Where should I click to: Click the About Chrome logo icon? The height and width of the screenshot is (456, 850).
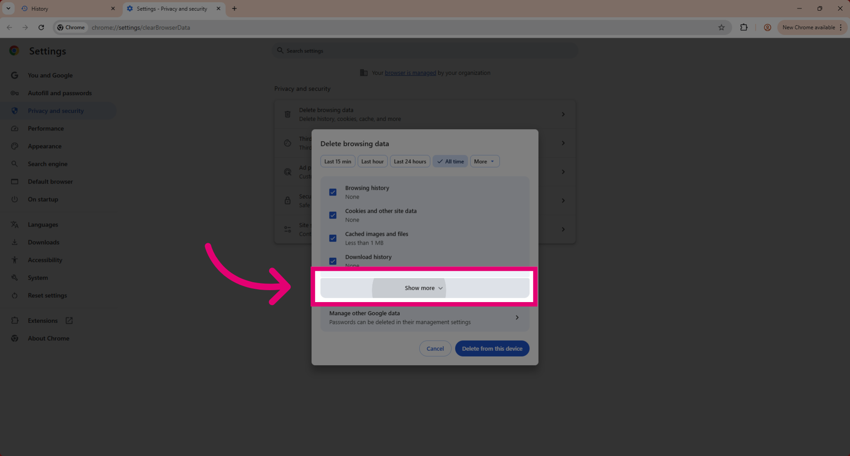pyautogui.click(x=15, y=338)
